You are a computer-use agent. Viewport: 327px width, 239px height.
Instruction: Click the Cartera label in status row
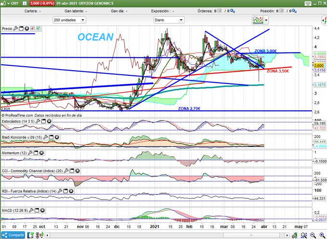(31, 11)
